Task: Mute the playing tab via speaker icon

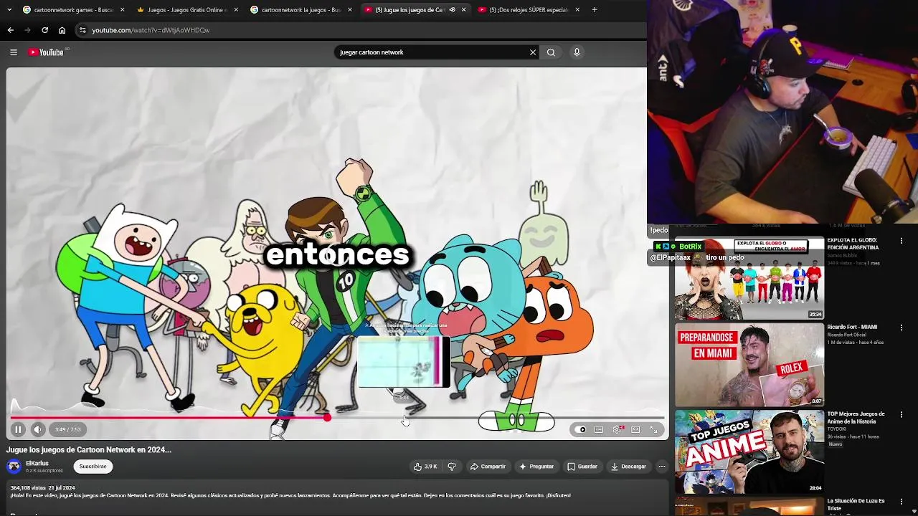Action: (452, 10)
